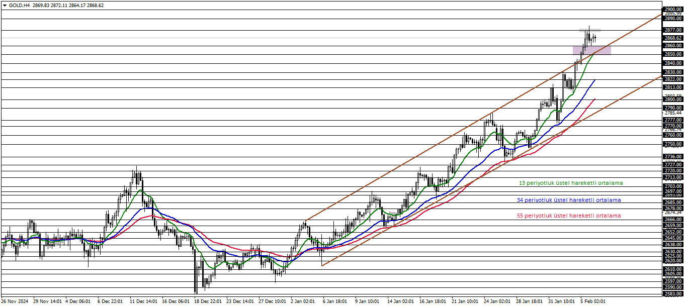Click the 2750.00 price level label
685x307 pixels.
[x=673, y=144]
